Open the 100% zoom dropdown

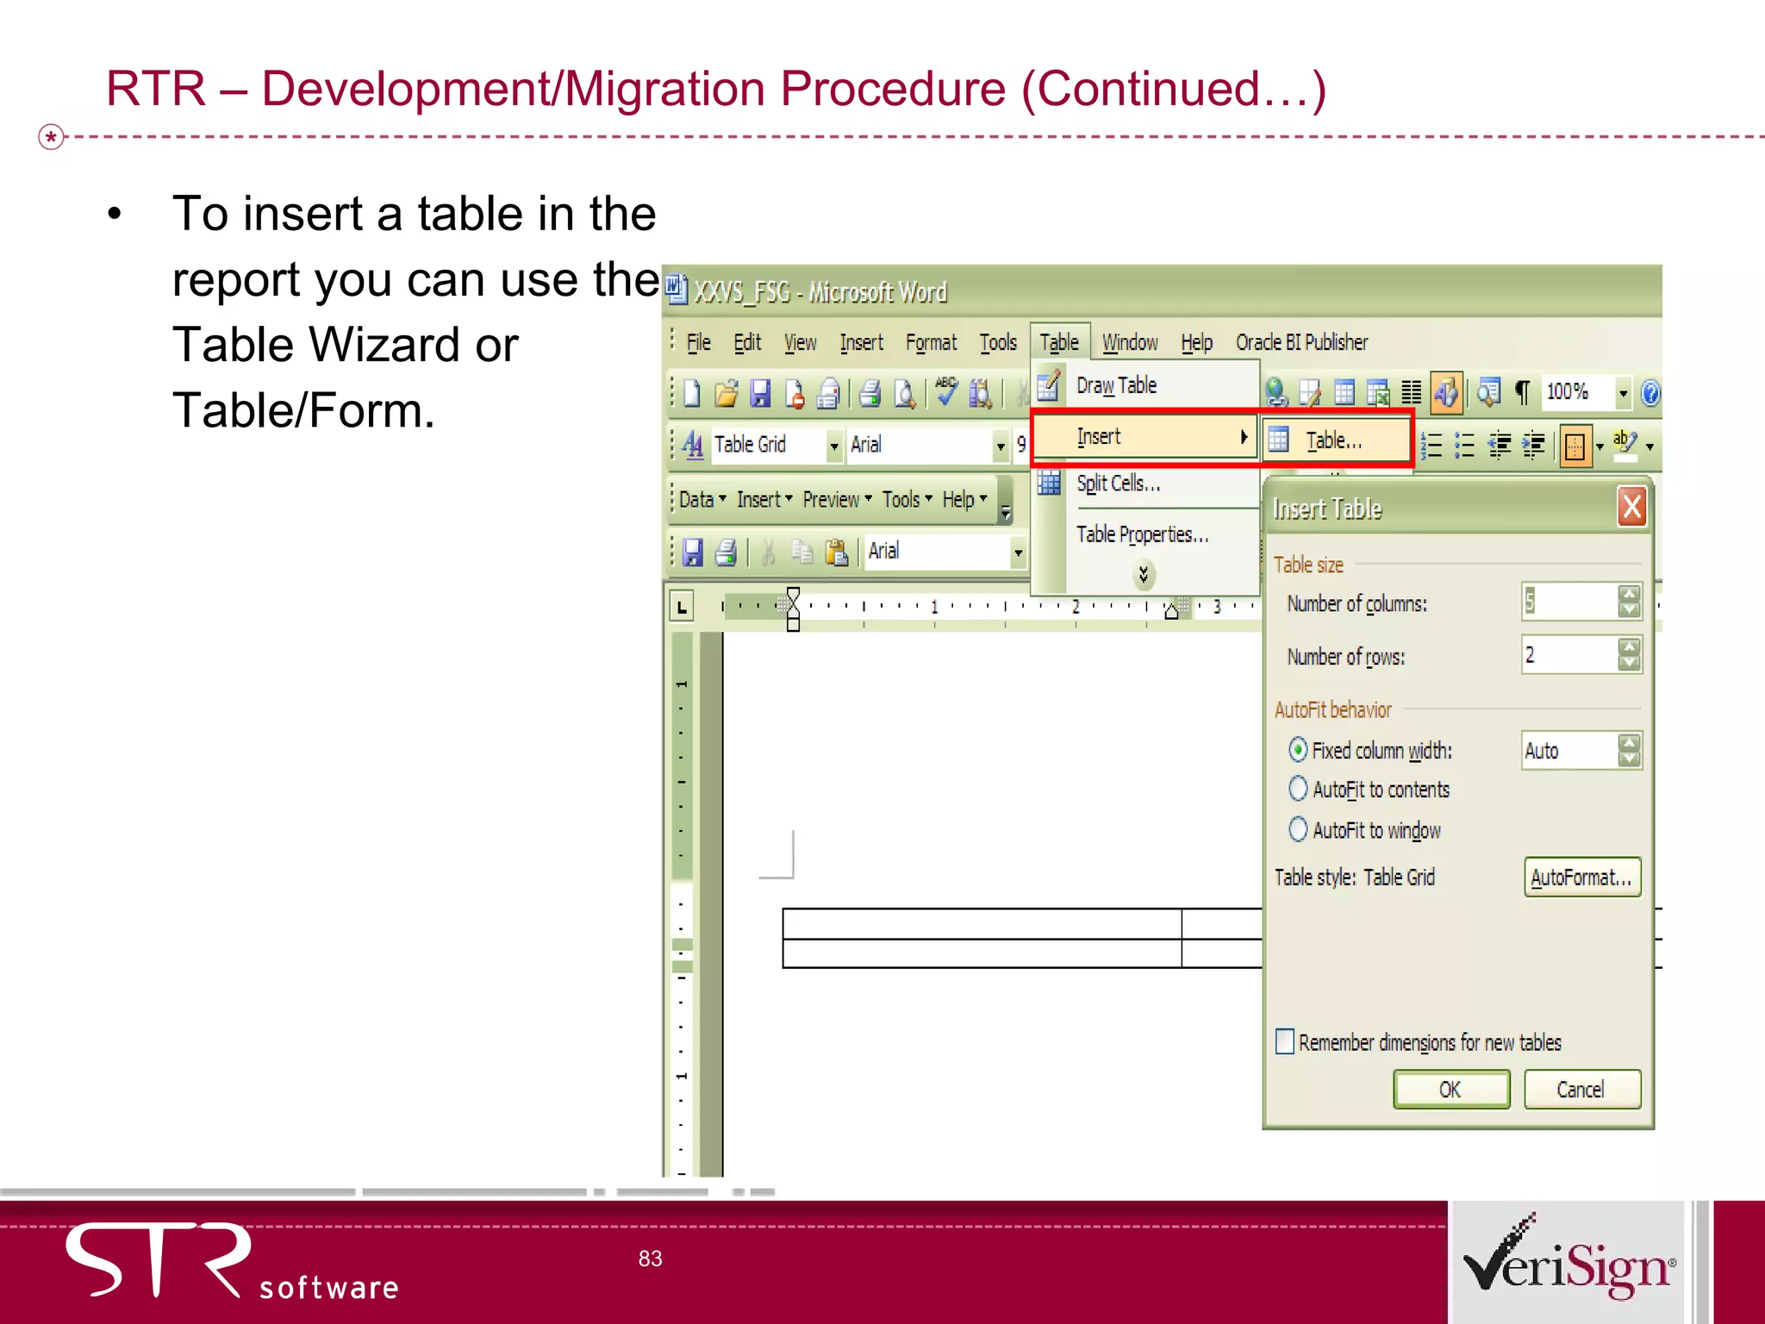1623,393
